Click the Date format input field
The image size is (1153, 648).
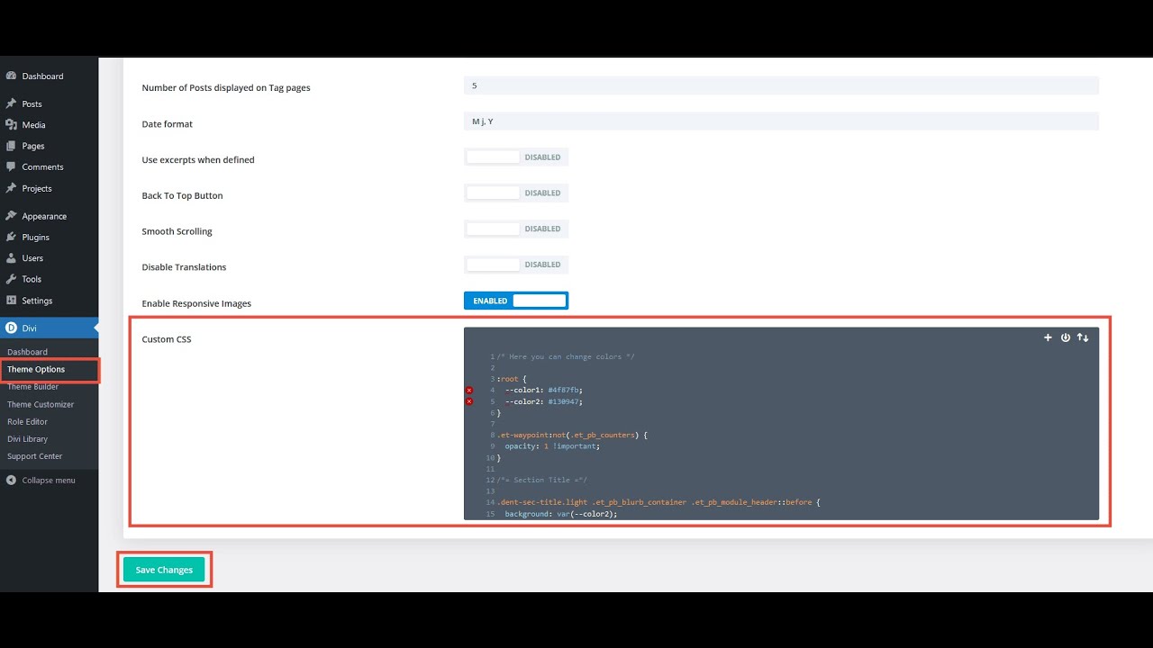pyautogui.click(x=781, y=121)
